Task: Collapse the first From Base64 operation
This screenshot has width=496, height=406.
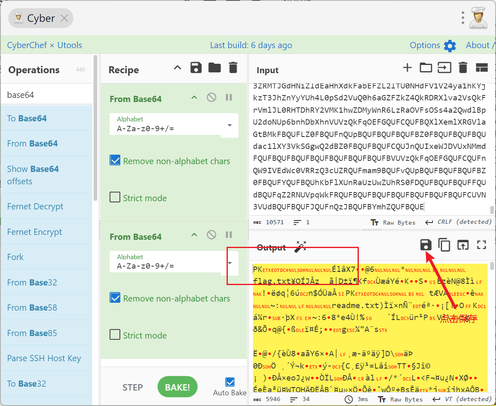Action: point(194,97)
